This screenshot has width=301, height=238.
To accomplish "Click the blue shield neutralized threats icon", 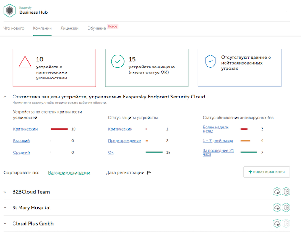I will pyautogui.click(x=210, y=61).
